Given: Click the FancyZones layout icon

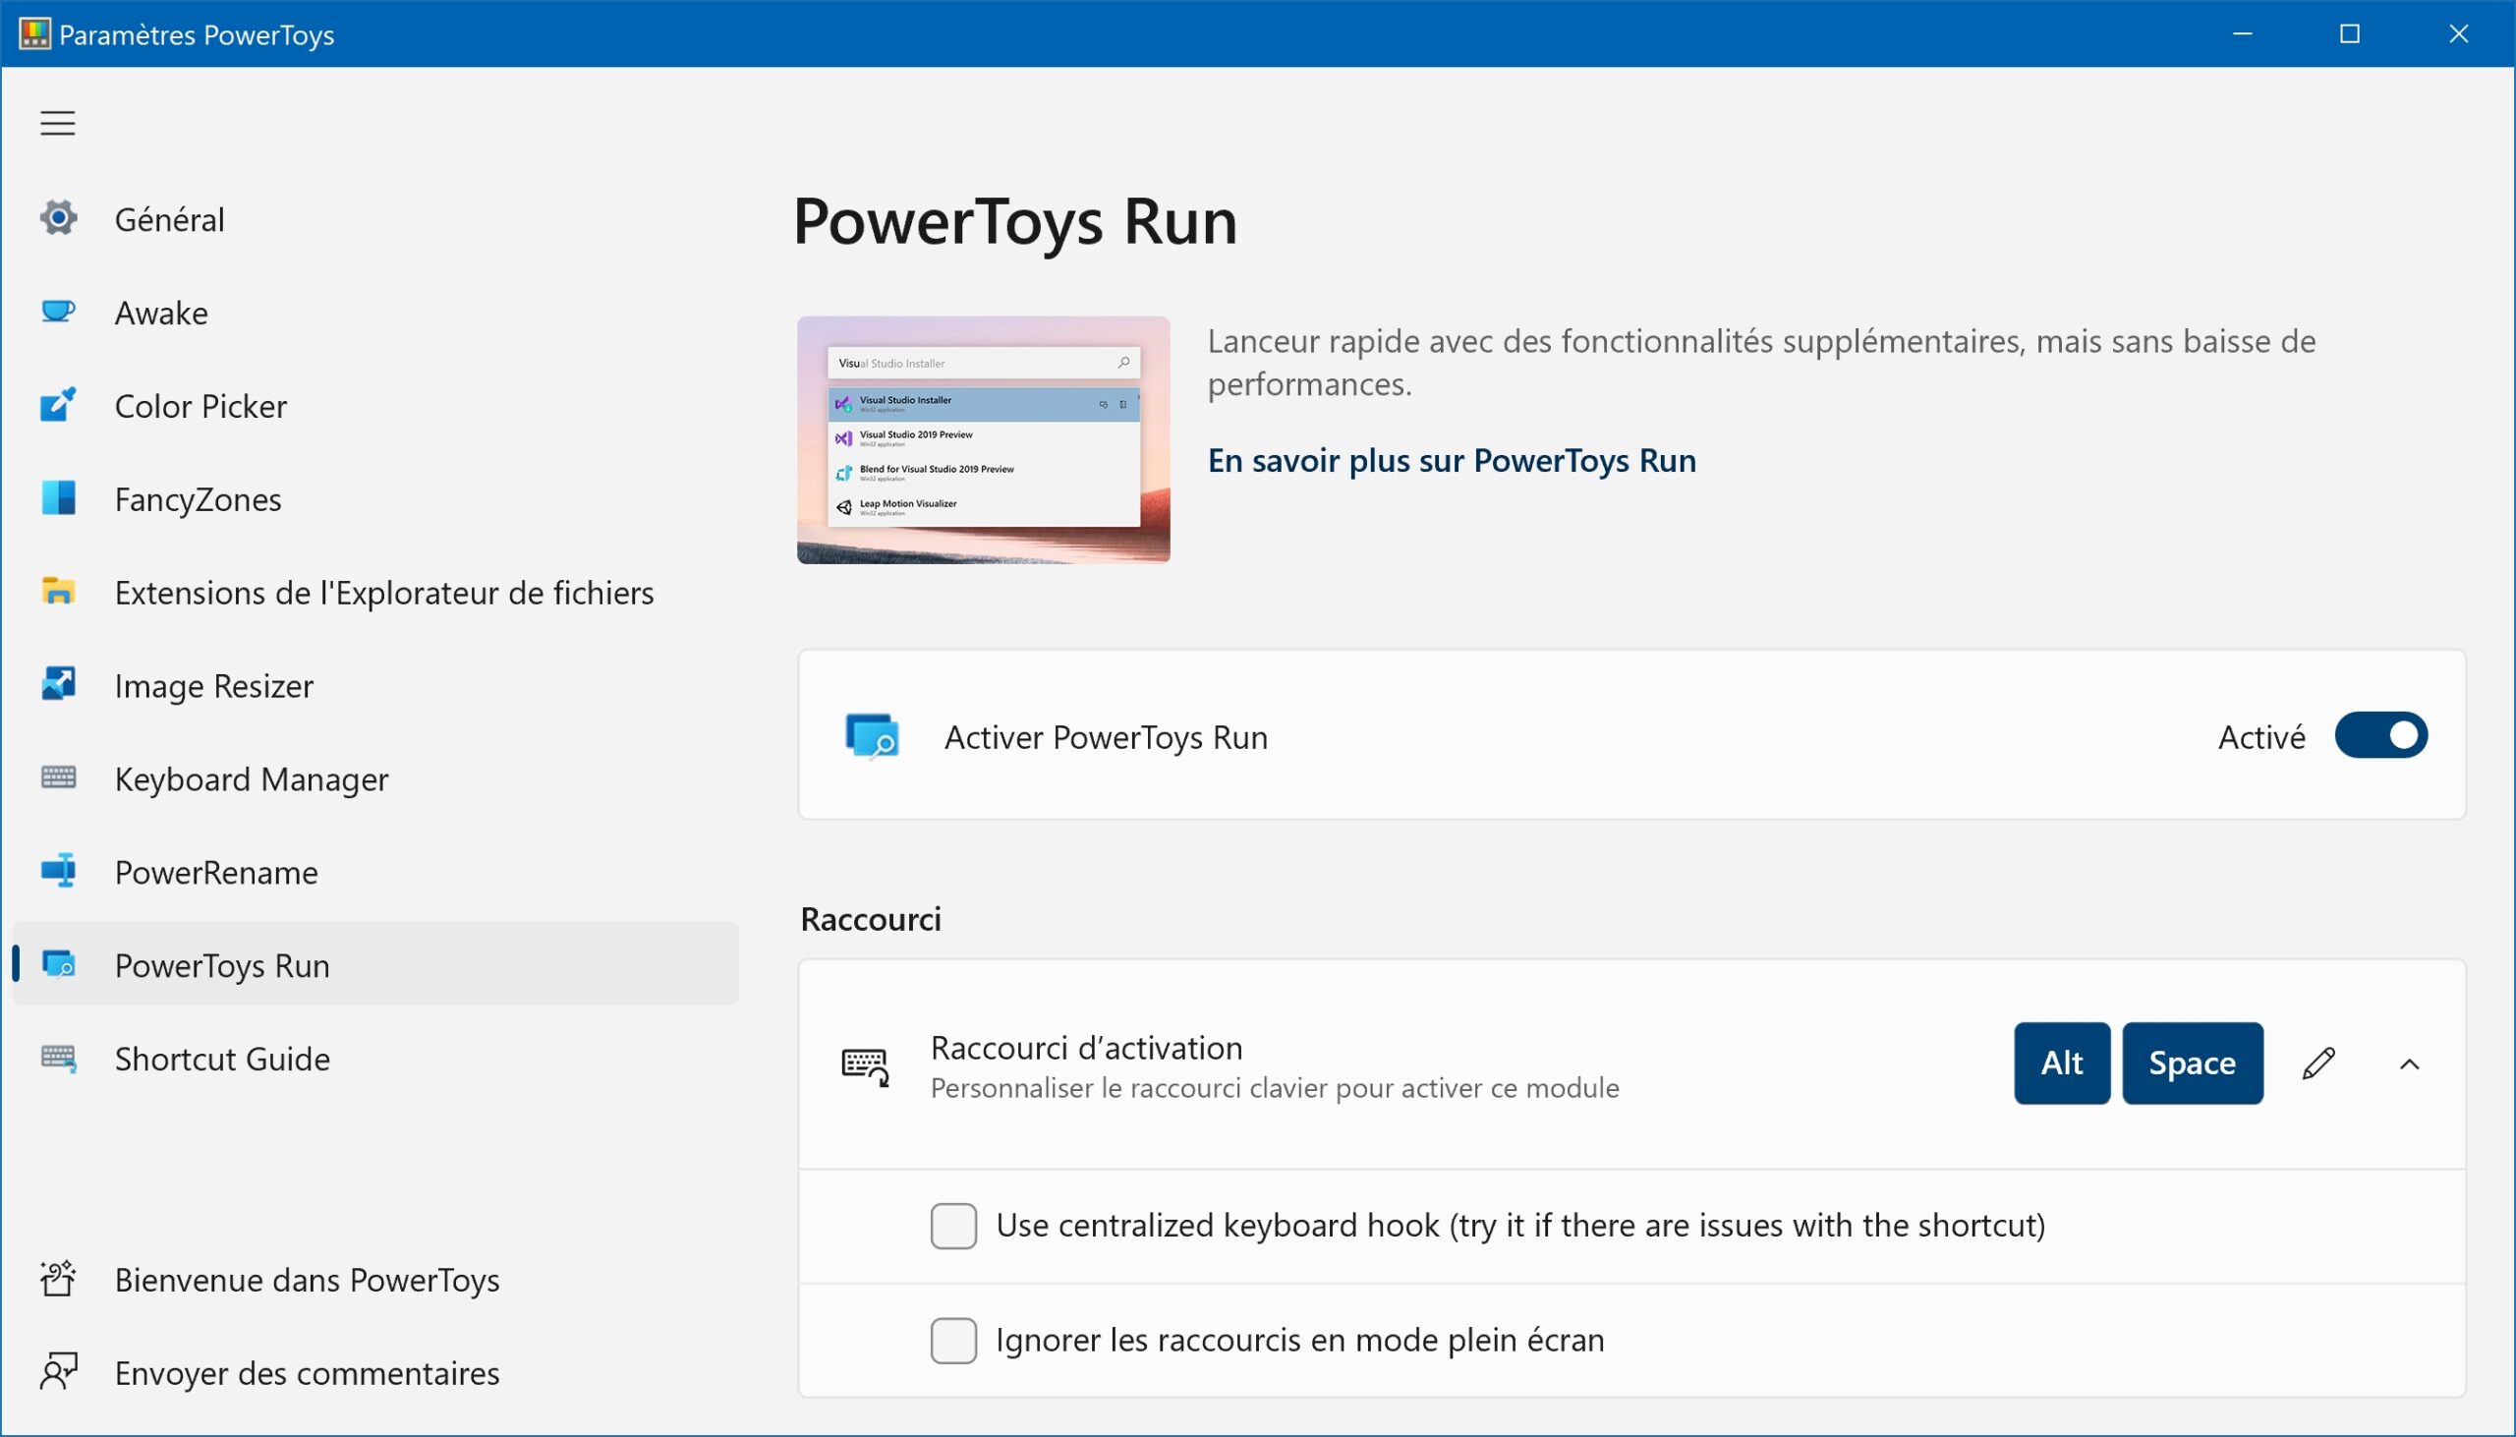Looking at the screenshot, I should (x=58, y=498).
